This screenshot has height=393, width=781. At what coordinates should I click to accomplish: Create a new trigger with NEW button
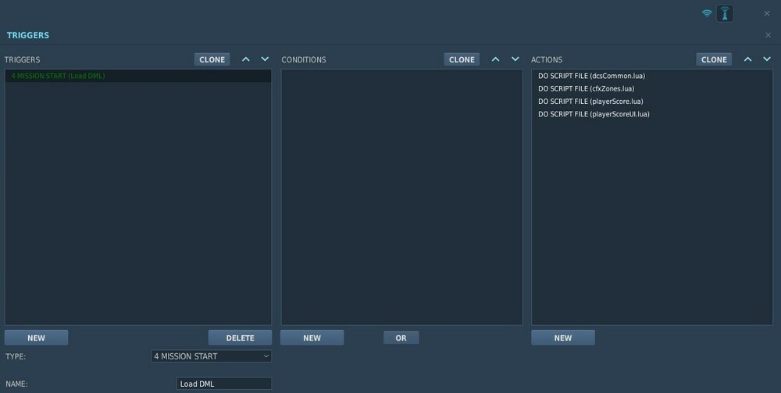pyautogui.click(x=37, y=338)
